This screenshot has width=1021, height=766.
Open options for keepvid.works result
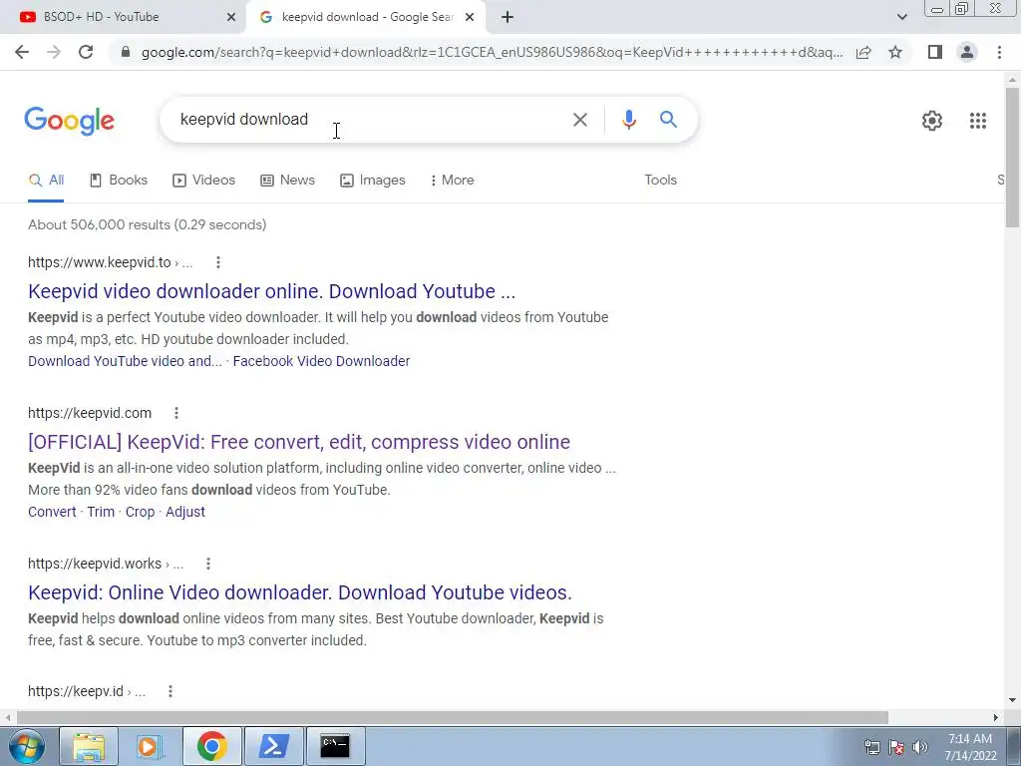(x=207, y=564)
